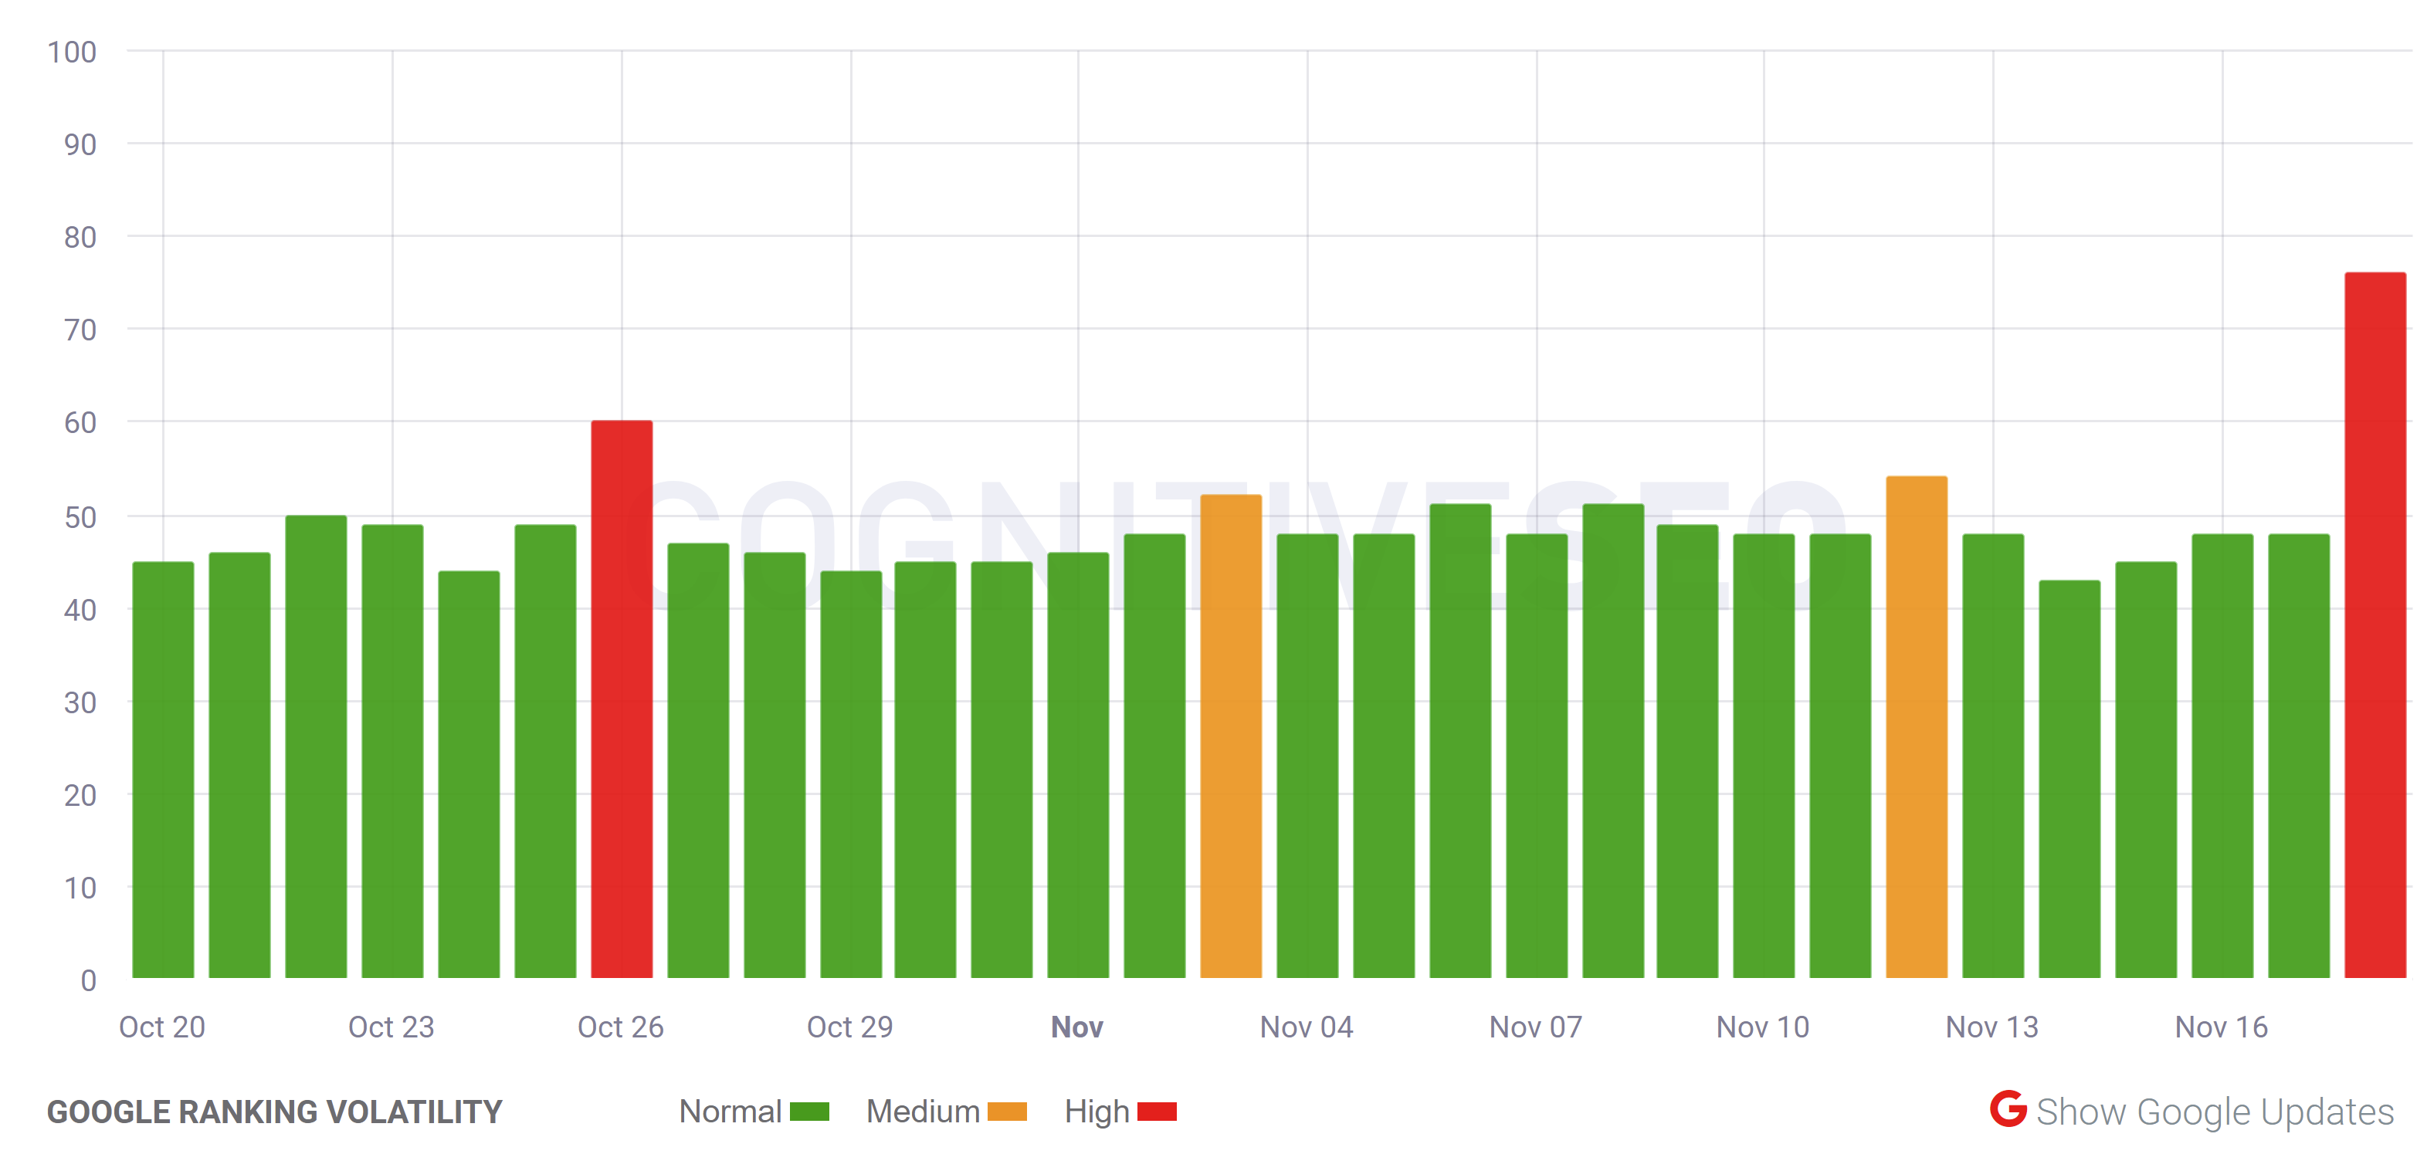Click the bold Nov axis label

coord(1078,1027)
